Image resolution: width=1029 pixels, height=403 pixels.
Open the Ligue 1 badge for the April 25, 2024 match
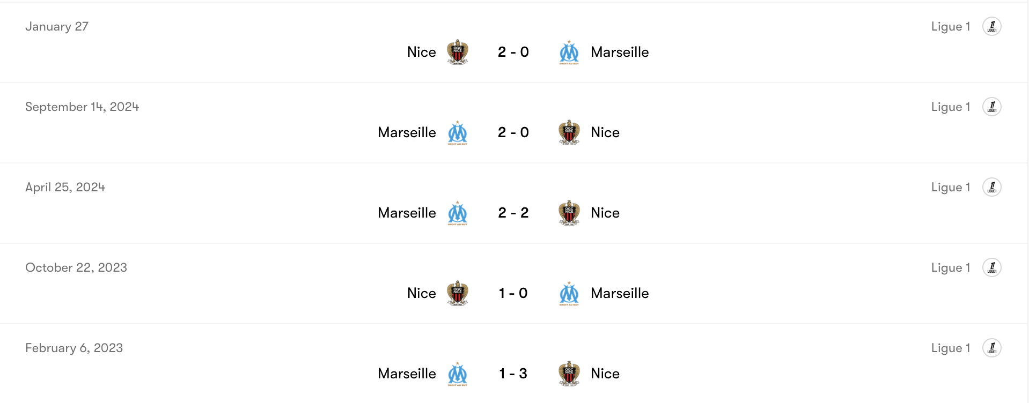tap(992, 186)
